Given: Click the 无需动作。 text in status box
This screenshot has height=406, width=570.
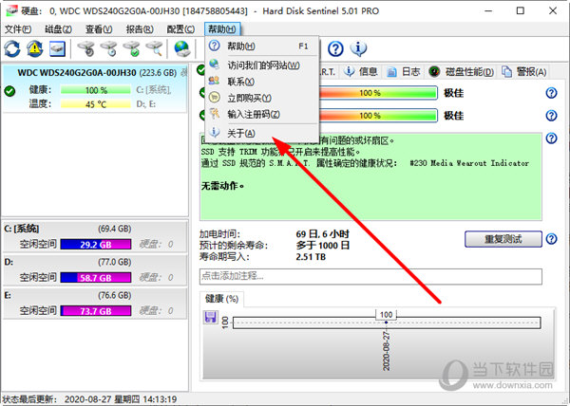Looking at the screenshot, I should tap(222, 186).
